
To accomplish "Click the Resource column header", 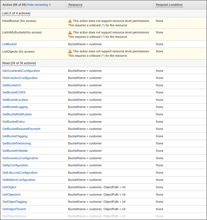I will (75, 5).
